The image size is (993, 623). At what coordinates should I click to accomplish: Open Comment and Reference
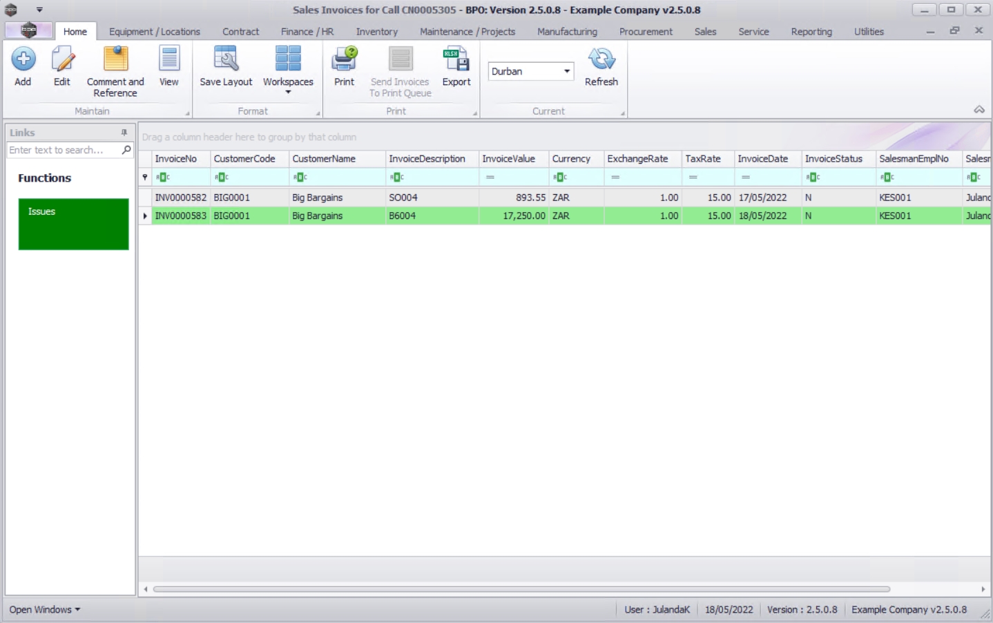click(x=115, y=71)
